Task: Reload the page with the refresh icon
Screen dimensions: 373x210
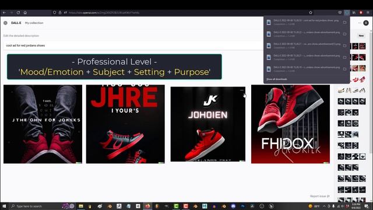Action: coord(18,12)
